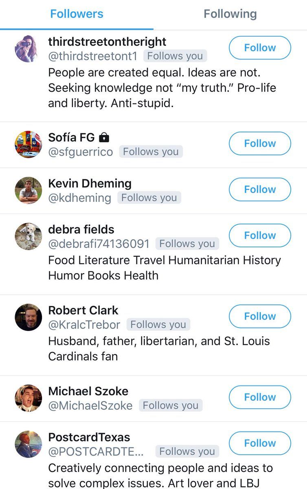This screenshot has height=489, width=307.
Task: Select the Followers tab
Action: coord(77,14)
